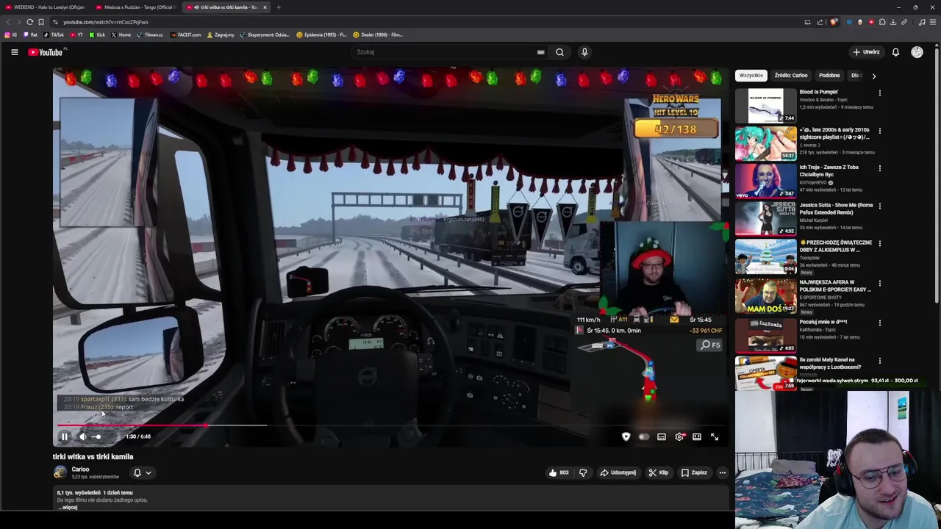Image resolution: width=941 pixels, height=529 pixels.
Task: Open more actions three-dot menu under video
Action: [723, 472]
